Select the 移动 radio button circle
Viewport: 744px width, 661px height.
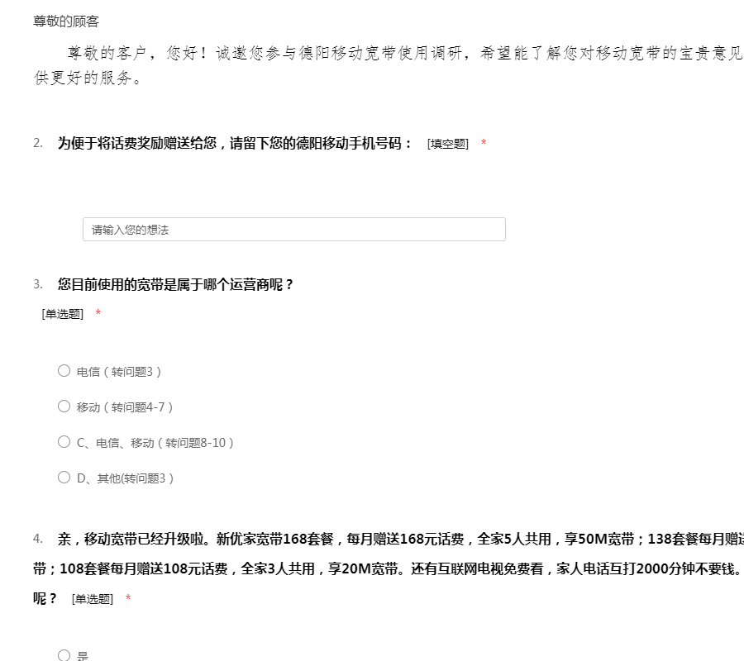[64, 407]
